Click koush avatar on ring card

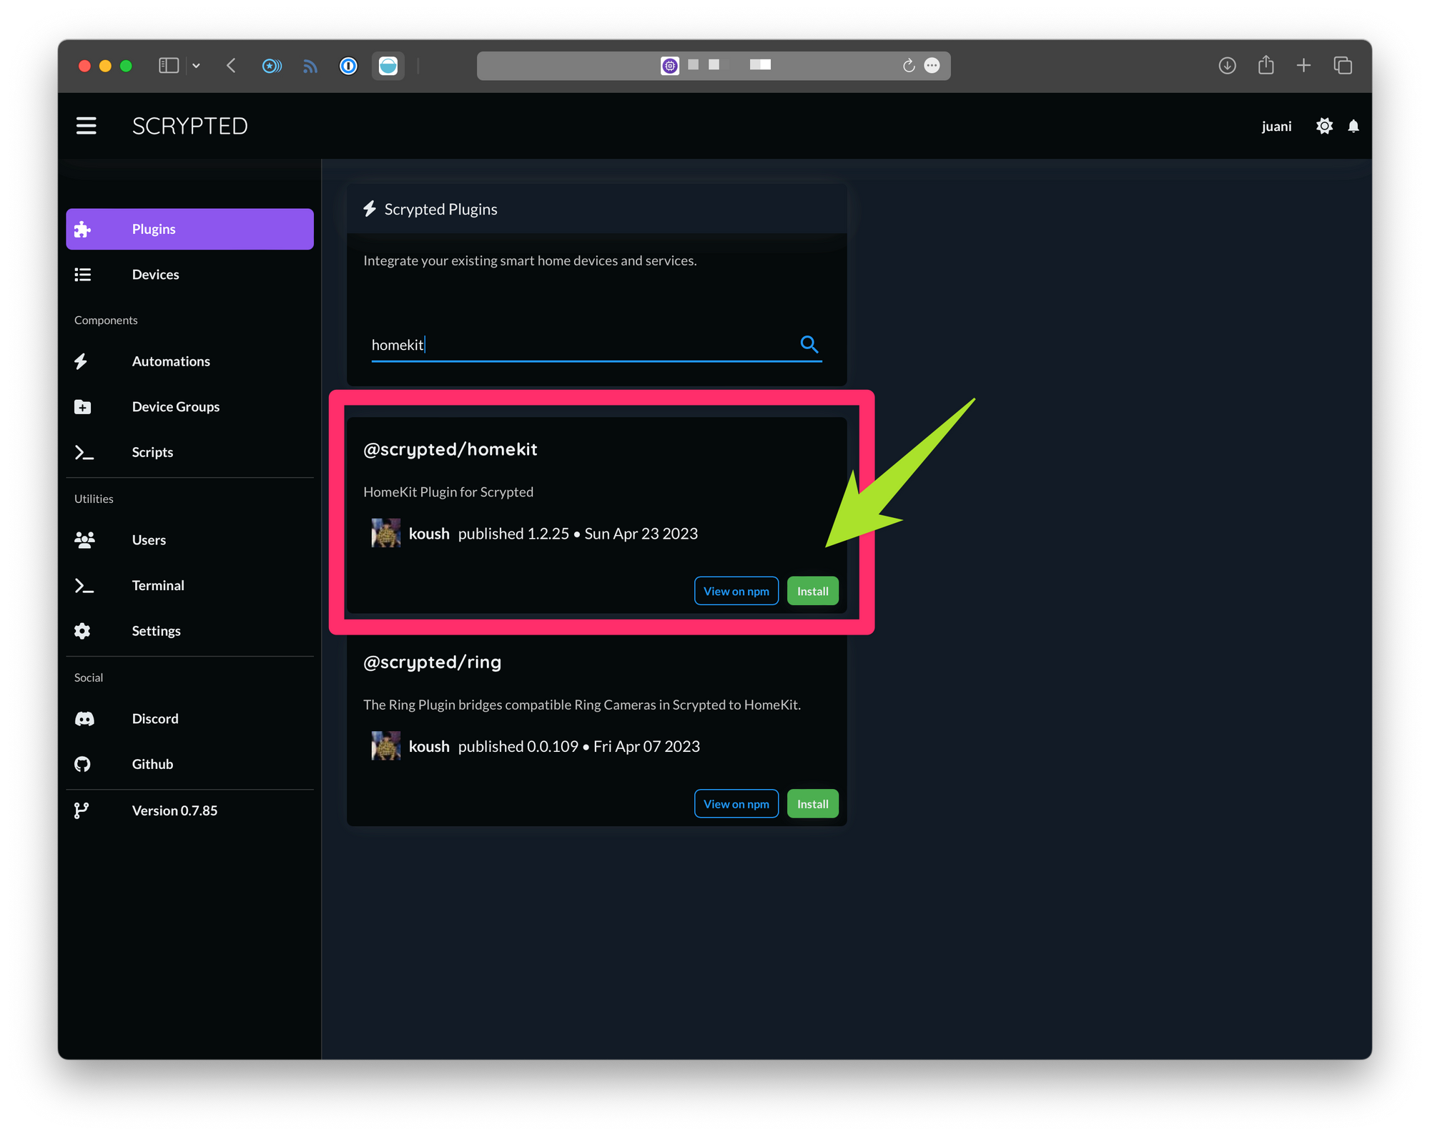click(x=386, y=746)
